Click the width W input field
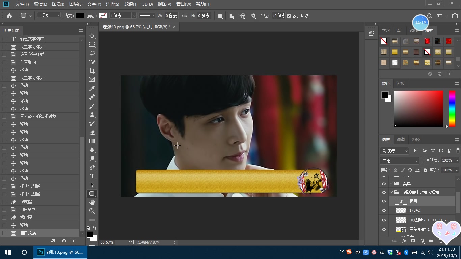 (172, 16)
